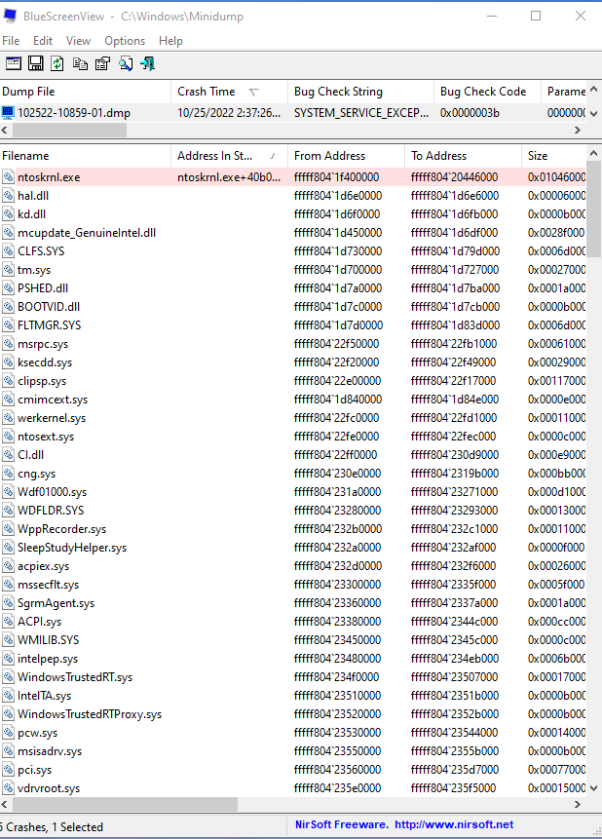Image resolution: width=602 pixels, height=839 pixels.
Task: Open the View menu
Action: tap(78, 41)
